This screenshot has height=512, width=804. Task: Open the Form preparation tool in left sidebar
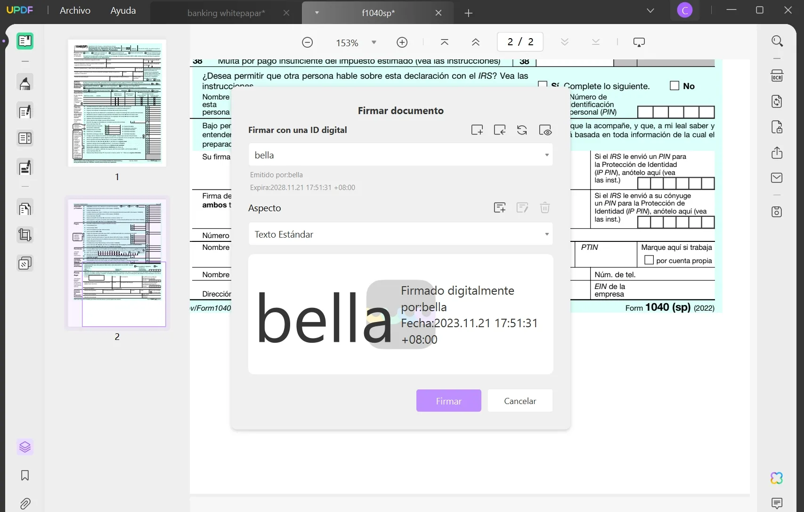coord(25,138)
